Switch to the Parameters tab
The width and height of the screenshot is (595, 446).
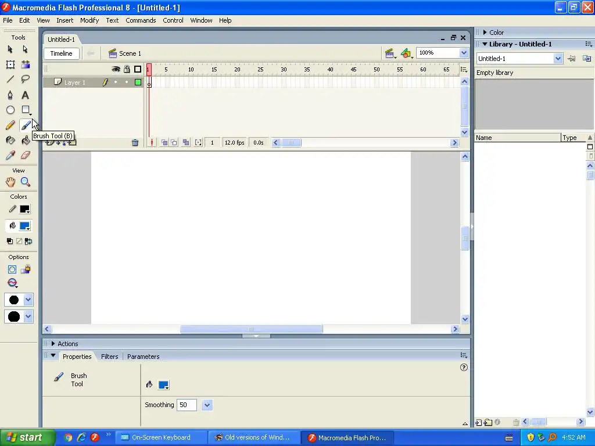coord(143,357)
